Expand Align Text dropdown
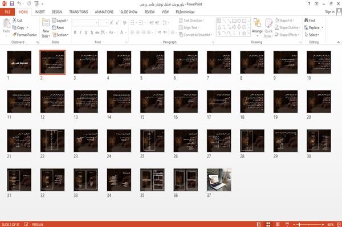This screenshot has height=227, width=342. tap(189, 27)
